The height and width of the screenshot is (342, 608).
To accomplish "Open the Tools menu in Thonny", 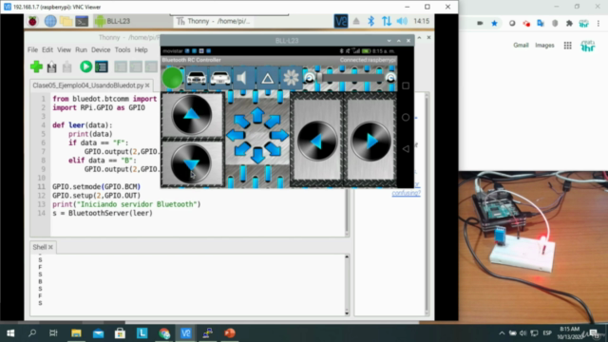I will pyautogui.click(x=123, y=50).
